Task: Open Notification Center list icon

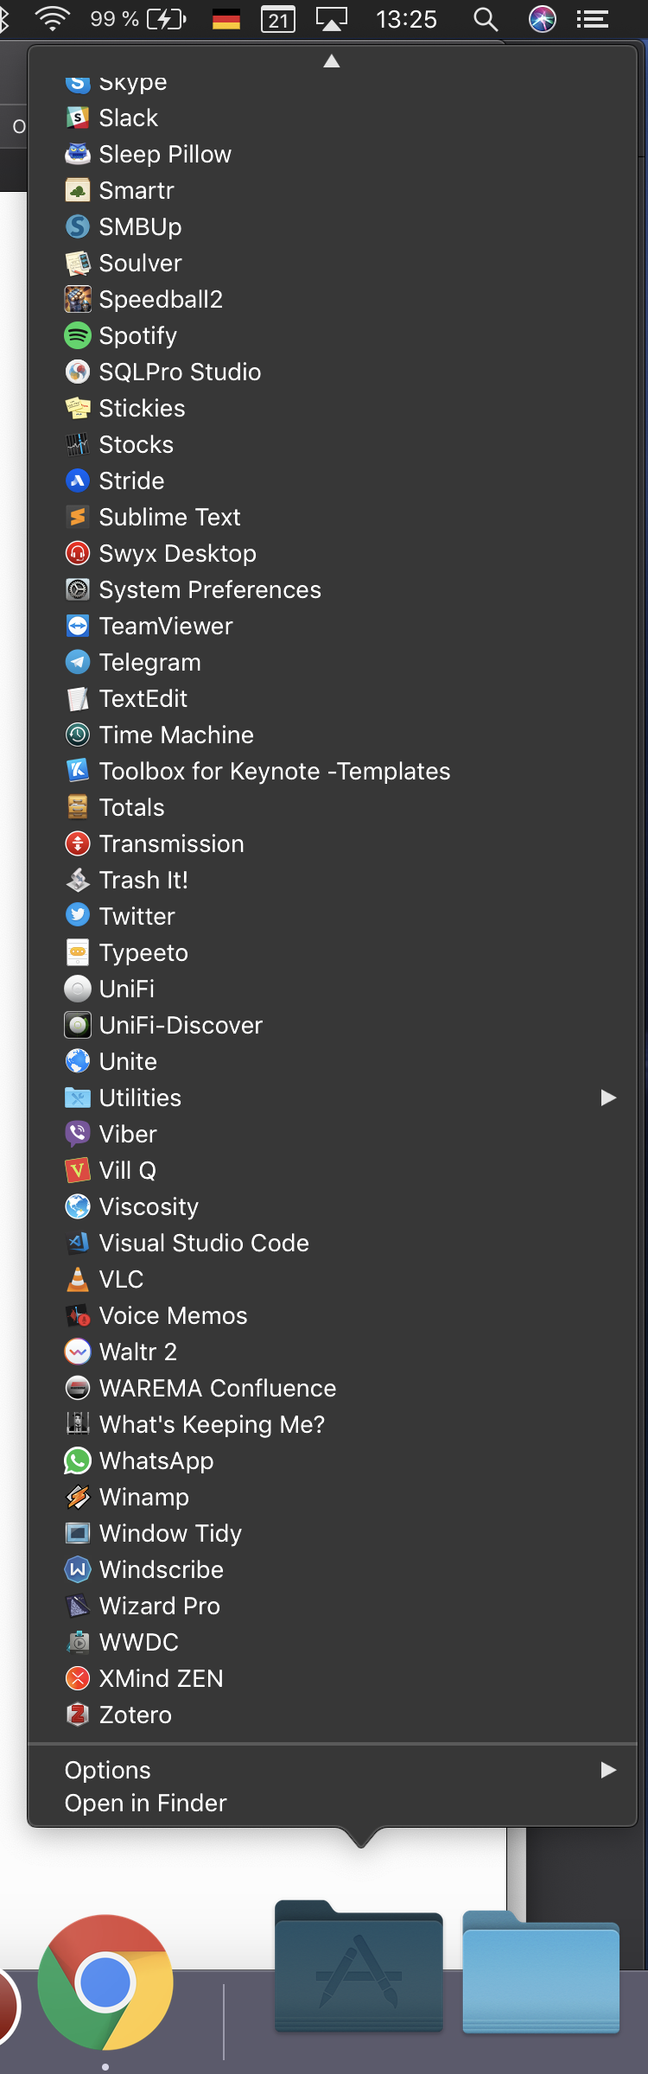Action: 593,19
